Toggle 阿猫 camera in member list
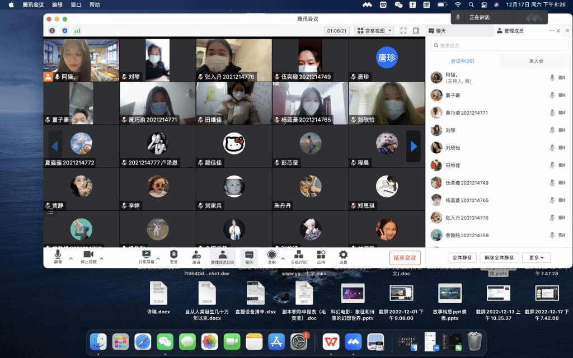This screenshot has height=358, width=573. pos(562,77)
